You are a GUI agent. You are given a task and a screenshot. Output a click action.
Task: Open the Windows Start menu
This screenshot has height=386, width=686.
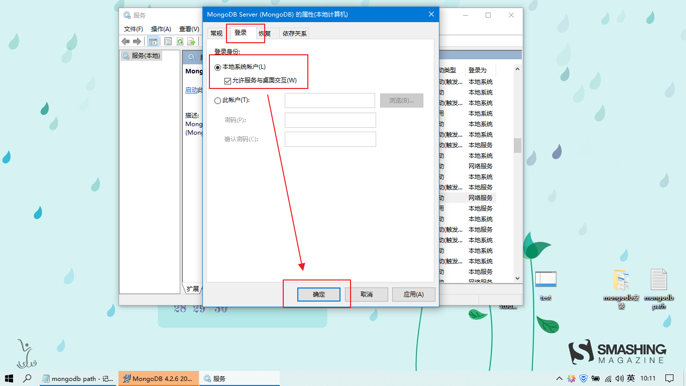coord(9,378)
